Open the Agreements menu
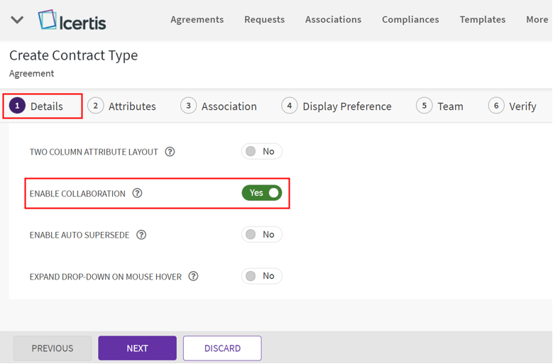Screen dimensions: 553x364 pos(197,19)
